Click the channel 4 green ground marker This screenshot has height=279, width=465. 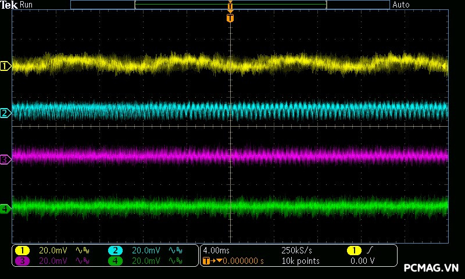point(6,208)
